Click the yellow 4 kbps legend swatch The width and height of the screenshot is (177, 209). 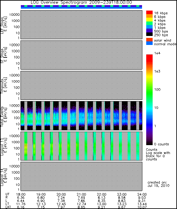tap(149, 20)
